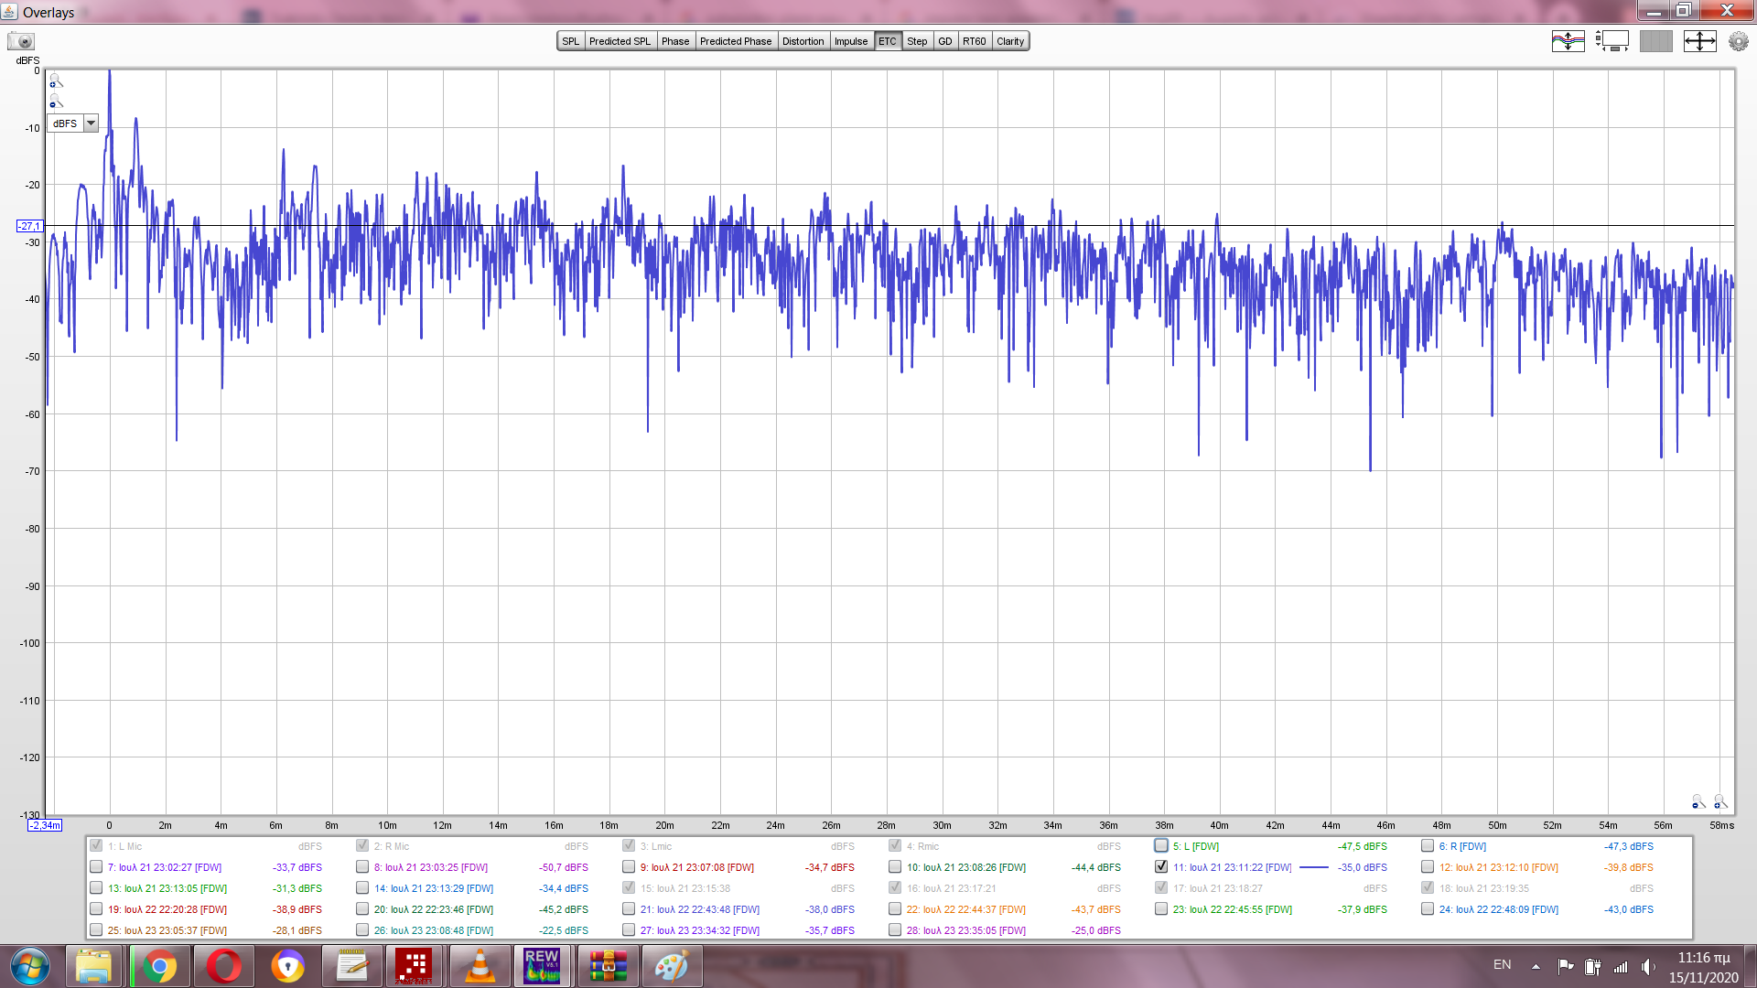
Task: Open the dBFS axis units dropdown
Action: [x=91, y=123]
